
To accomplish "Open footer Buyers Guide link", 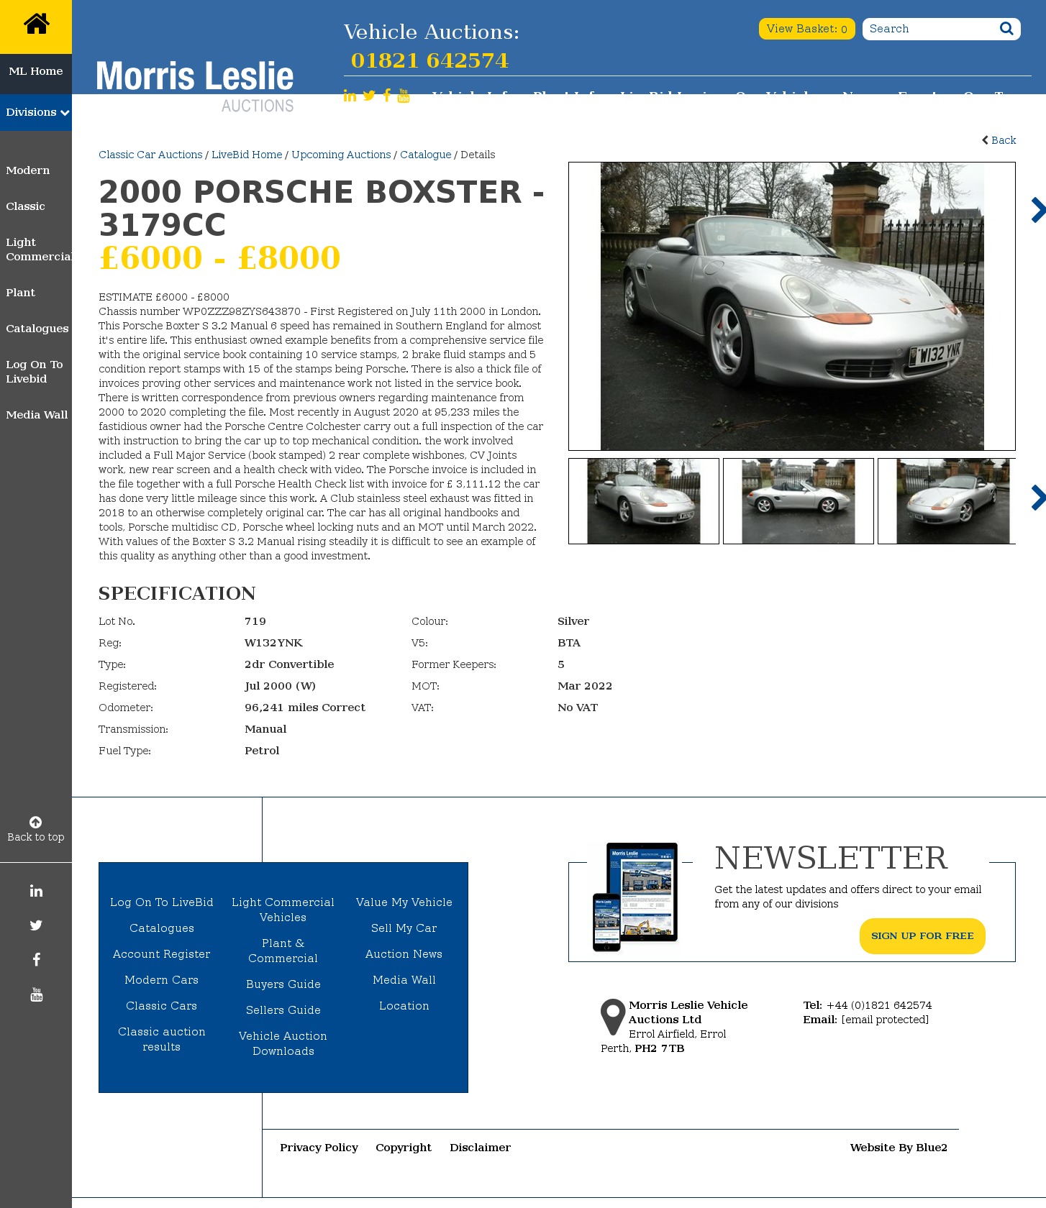I will [x=283, y=984].
